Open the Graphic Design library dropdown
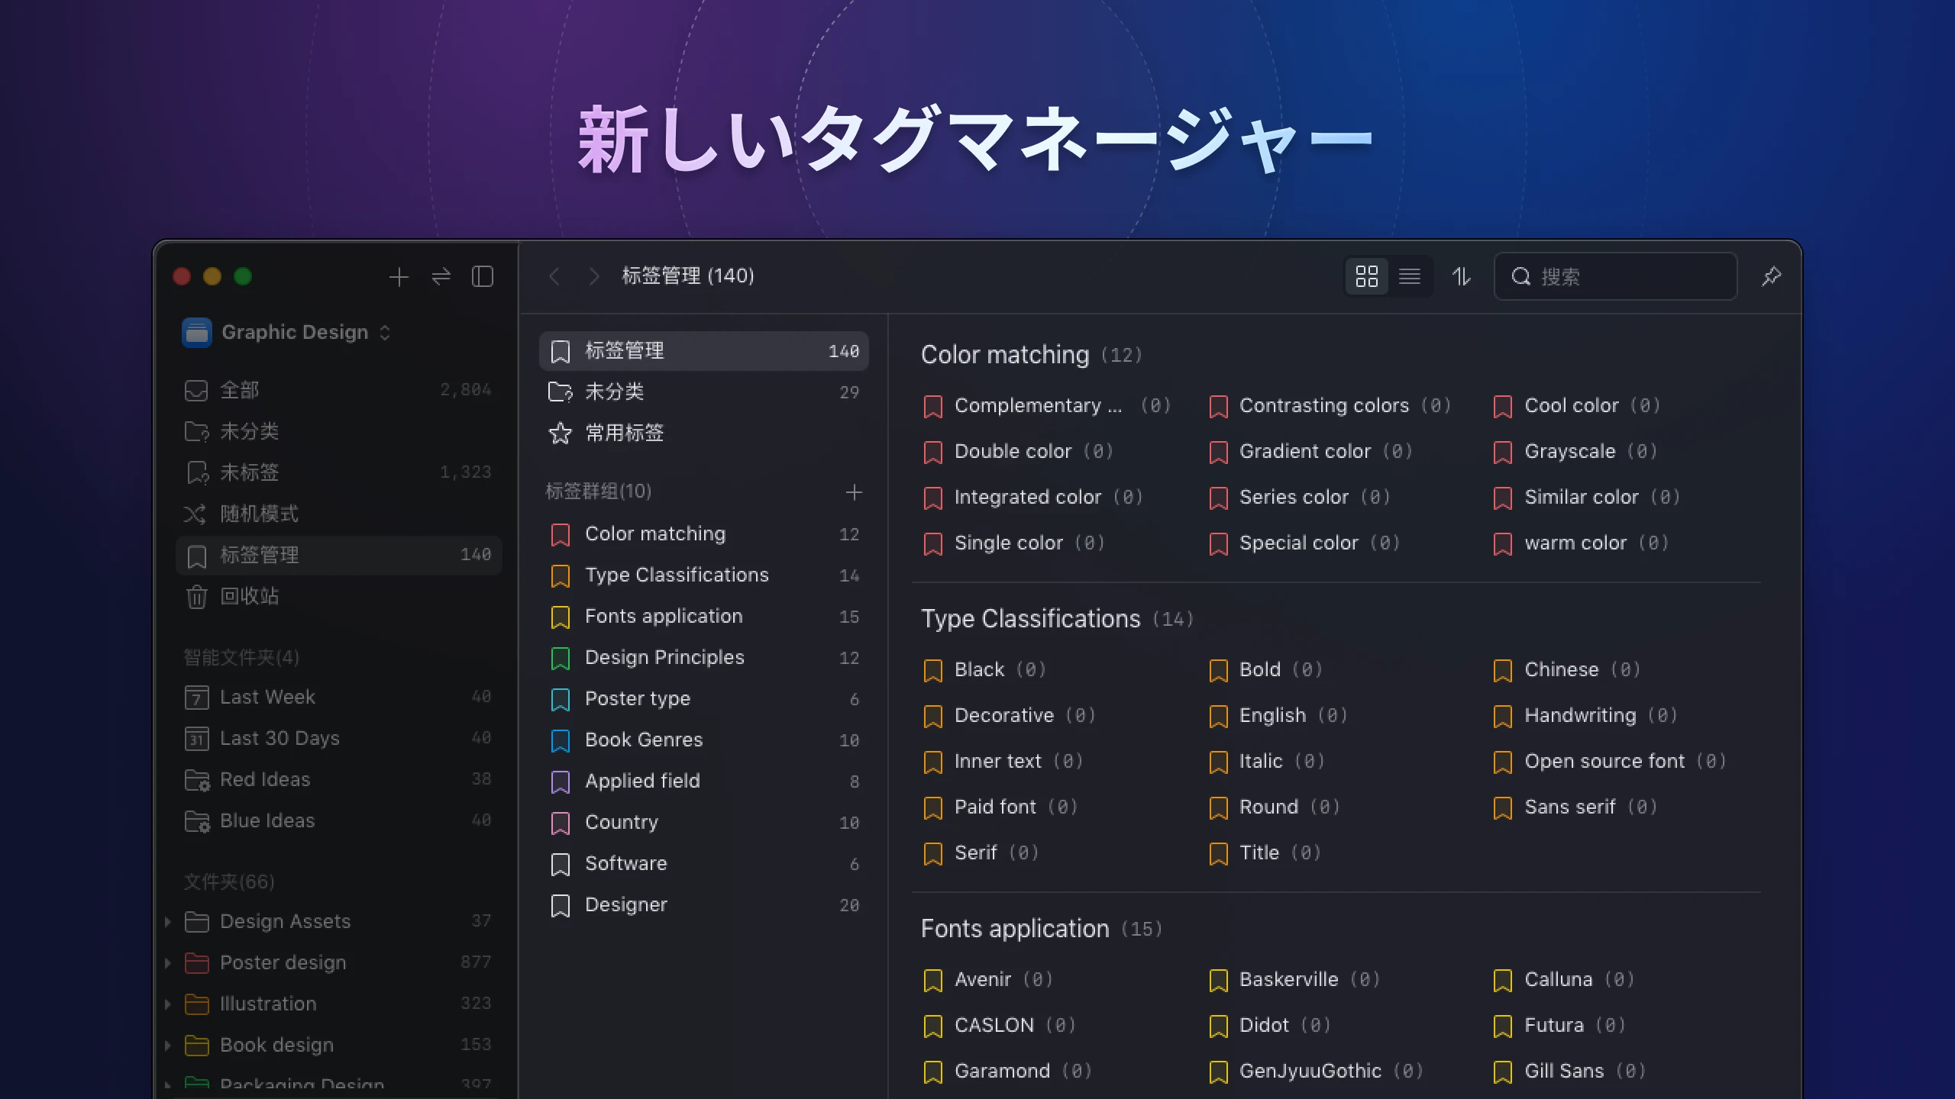Screen dimensions: 1955x1099 pyautogui.click(x=287, y=333)
